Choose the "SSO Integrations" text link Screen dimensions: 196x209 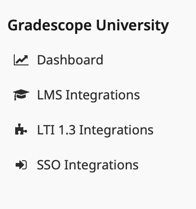[x=88, y=165]
